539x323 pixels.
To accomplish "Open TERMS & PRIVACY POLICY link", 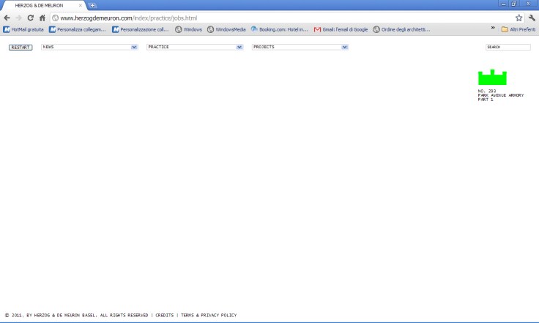I will pyautogui.click(x=209, y=315).
